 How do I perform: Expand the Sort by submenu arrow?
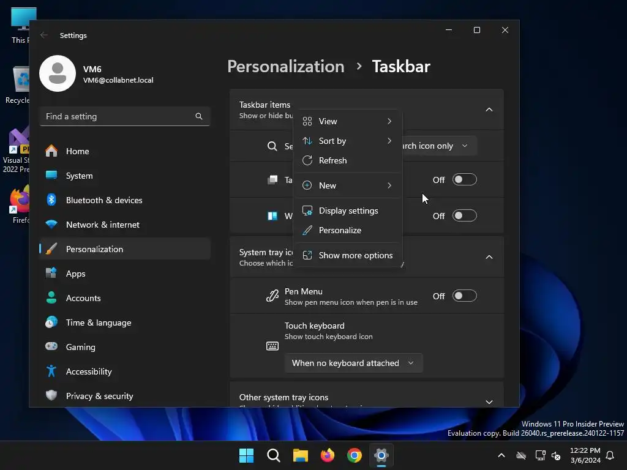click(x=389, y=141)
